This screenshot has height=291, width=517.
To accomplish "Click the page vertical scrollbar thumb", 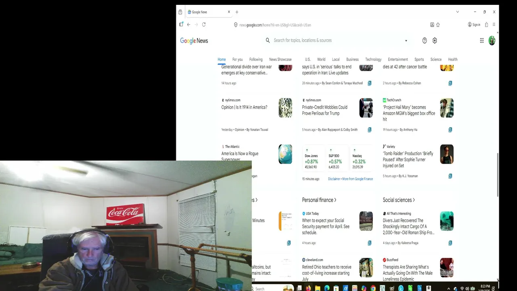I will 498,175.
